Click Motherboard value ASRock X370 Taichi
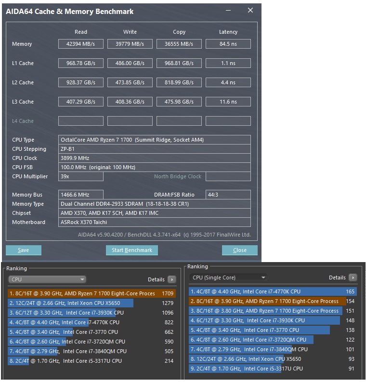366x383 pixels. (x=154, y=222)
